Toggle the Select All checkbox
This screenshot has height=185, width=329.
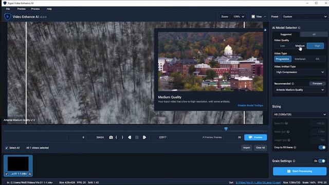tap(7, 148)
